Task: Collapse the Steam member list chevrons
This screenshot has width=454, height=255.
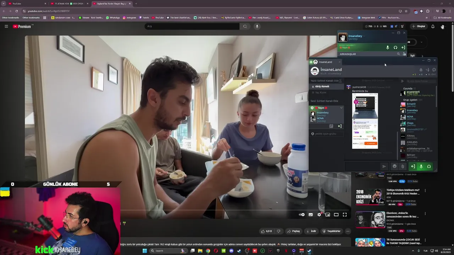Action: point(402,81)
